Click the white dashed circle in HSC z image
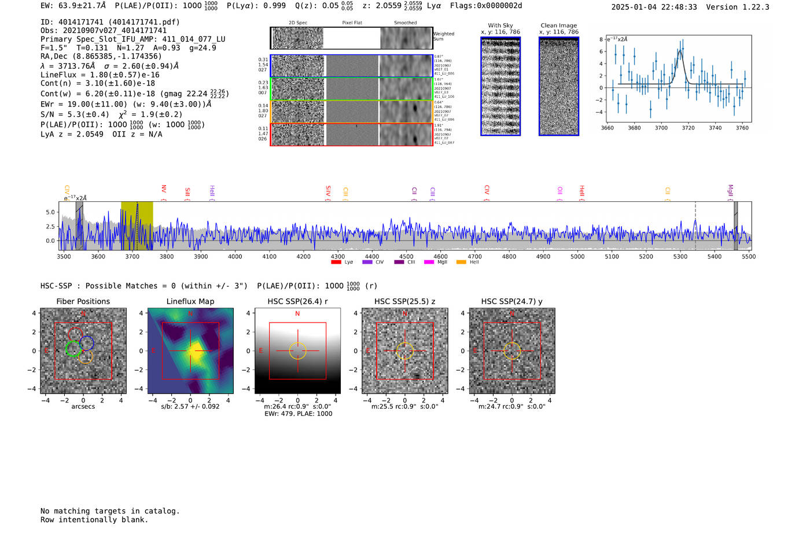This screenshot has width=810, height=551. pos(417,376)
